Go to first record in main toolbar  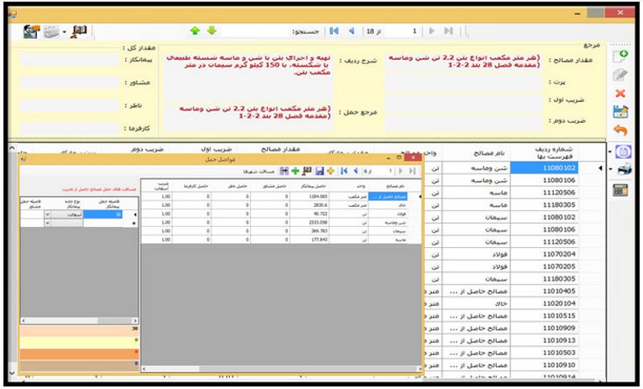[x=334, y=30]
